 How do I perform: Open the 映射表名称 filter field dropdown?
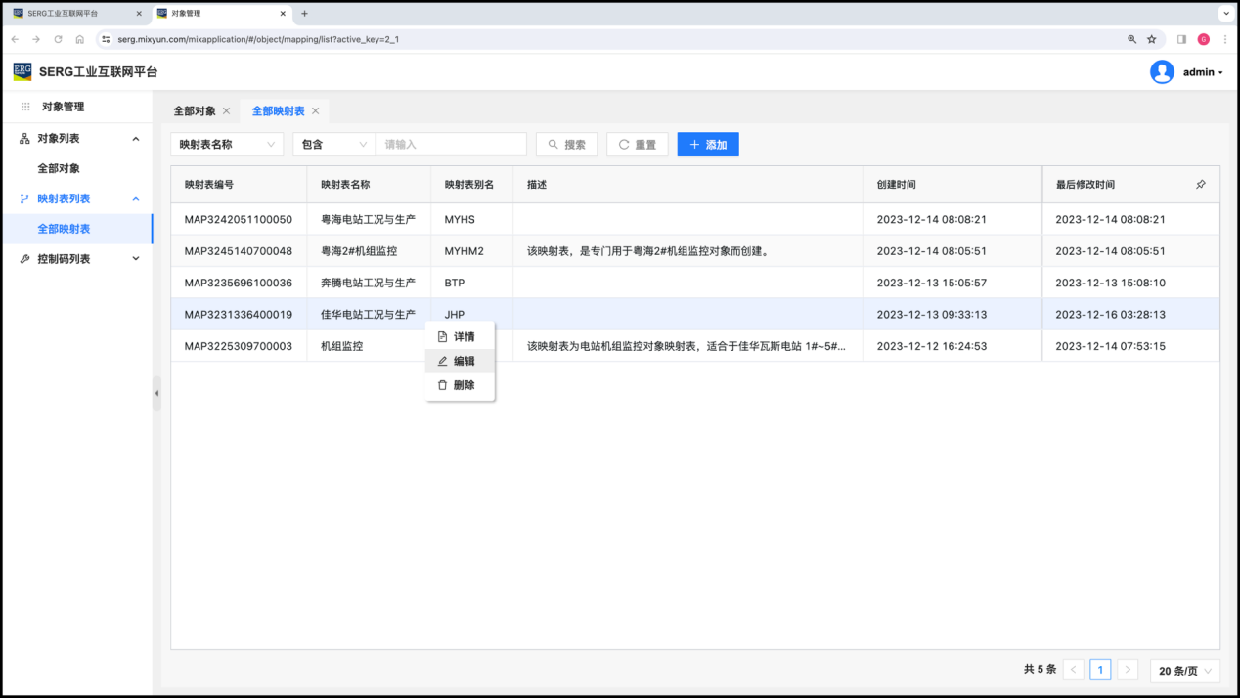(227, 145)
